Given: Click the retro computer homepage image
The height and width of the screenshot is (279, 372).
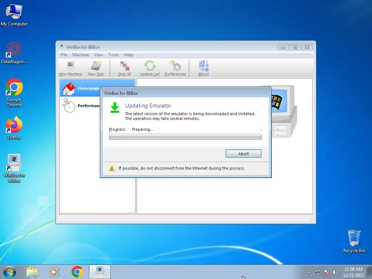Looking at the screenshot, I should point(284,112).
